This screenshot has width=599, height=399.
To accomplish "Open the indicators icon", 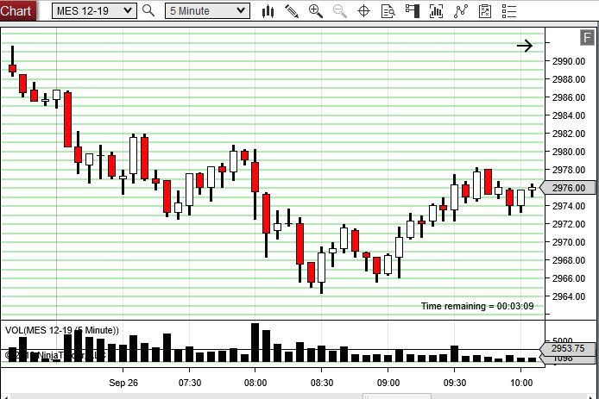I will pyautogui.click(x=436, y=11).
